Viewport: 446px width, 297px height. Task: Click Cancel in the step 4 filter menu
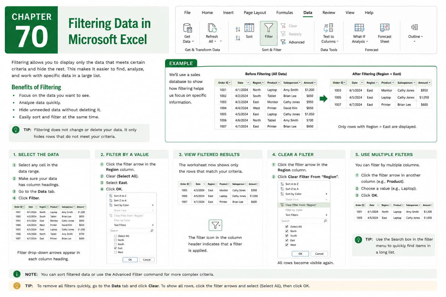[x=319, y=253]
